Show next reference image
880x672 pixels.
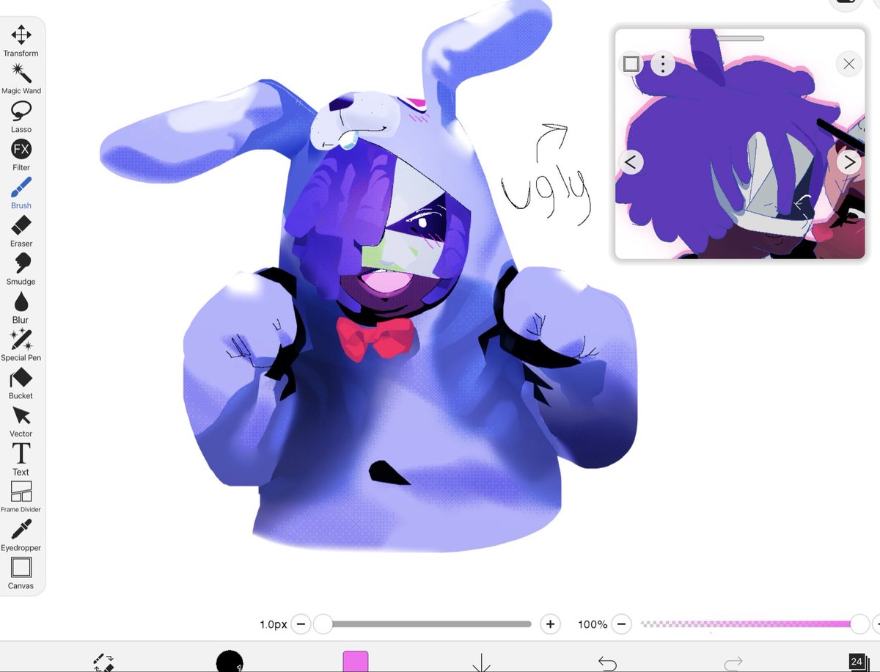point(848,161)
